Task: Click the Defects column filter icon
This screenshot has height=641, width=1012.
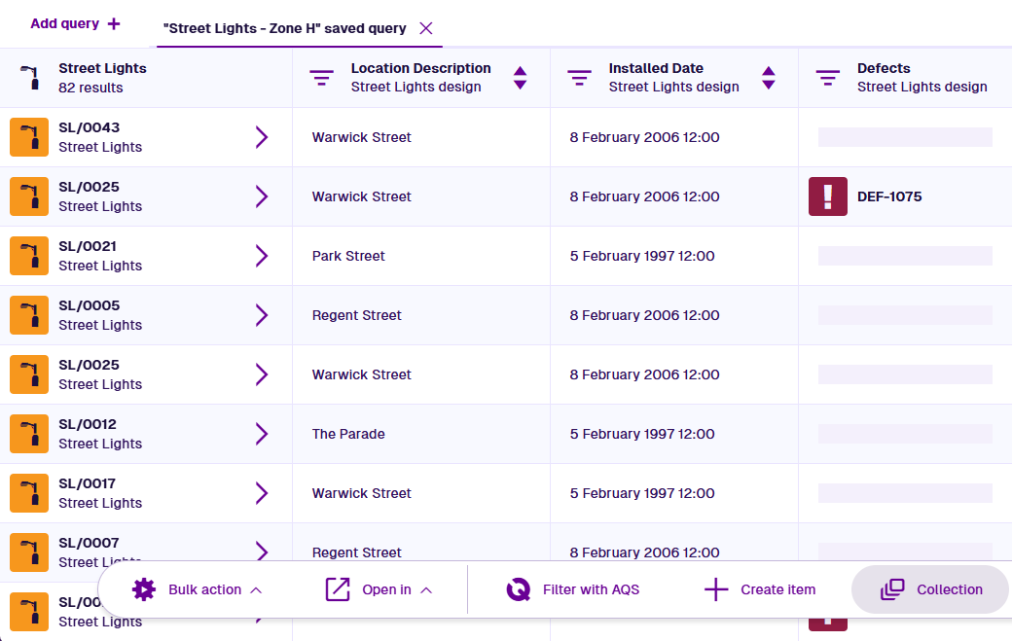Action: (x=827, y=78)
